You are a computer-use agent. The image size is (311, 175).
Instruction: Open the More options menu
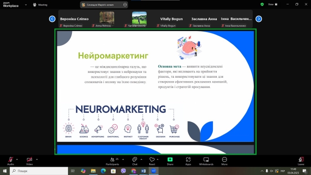(225, 161)
